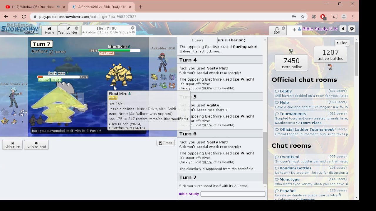Switch to the Home tab
This screenshot has height=211, width=376.
tap(49, 30)
